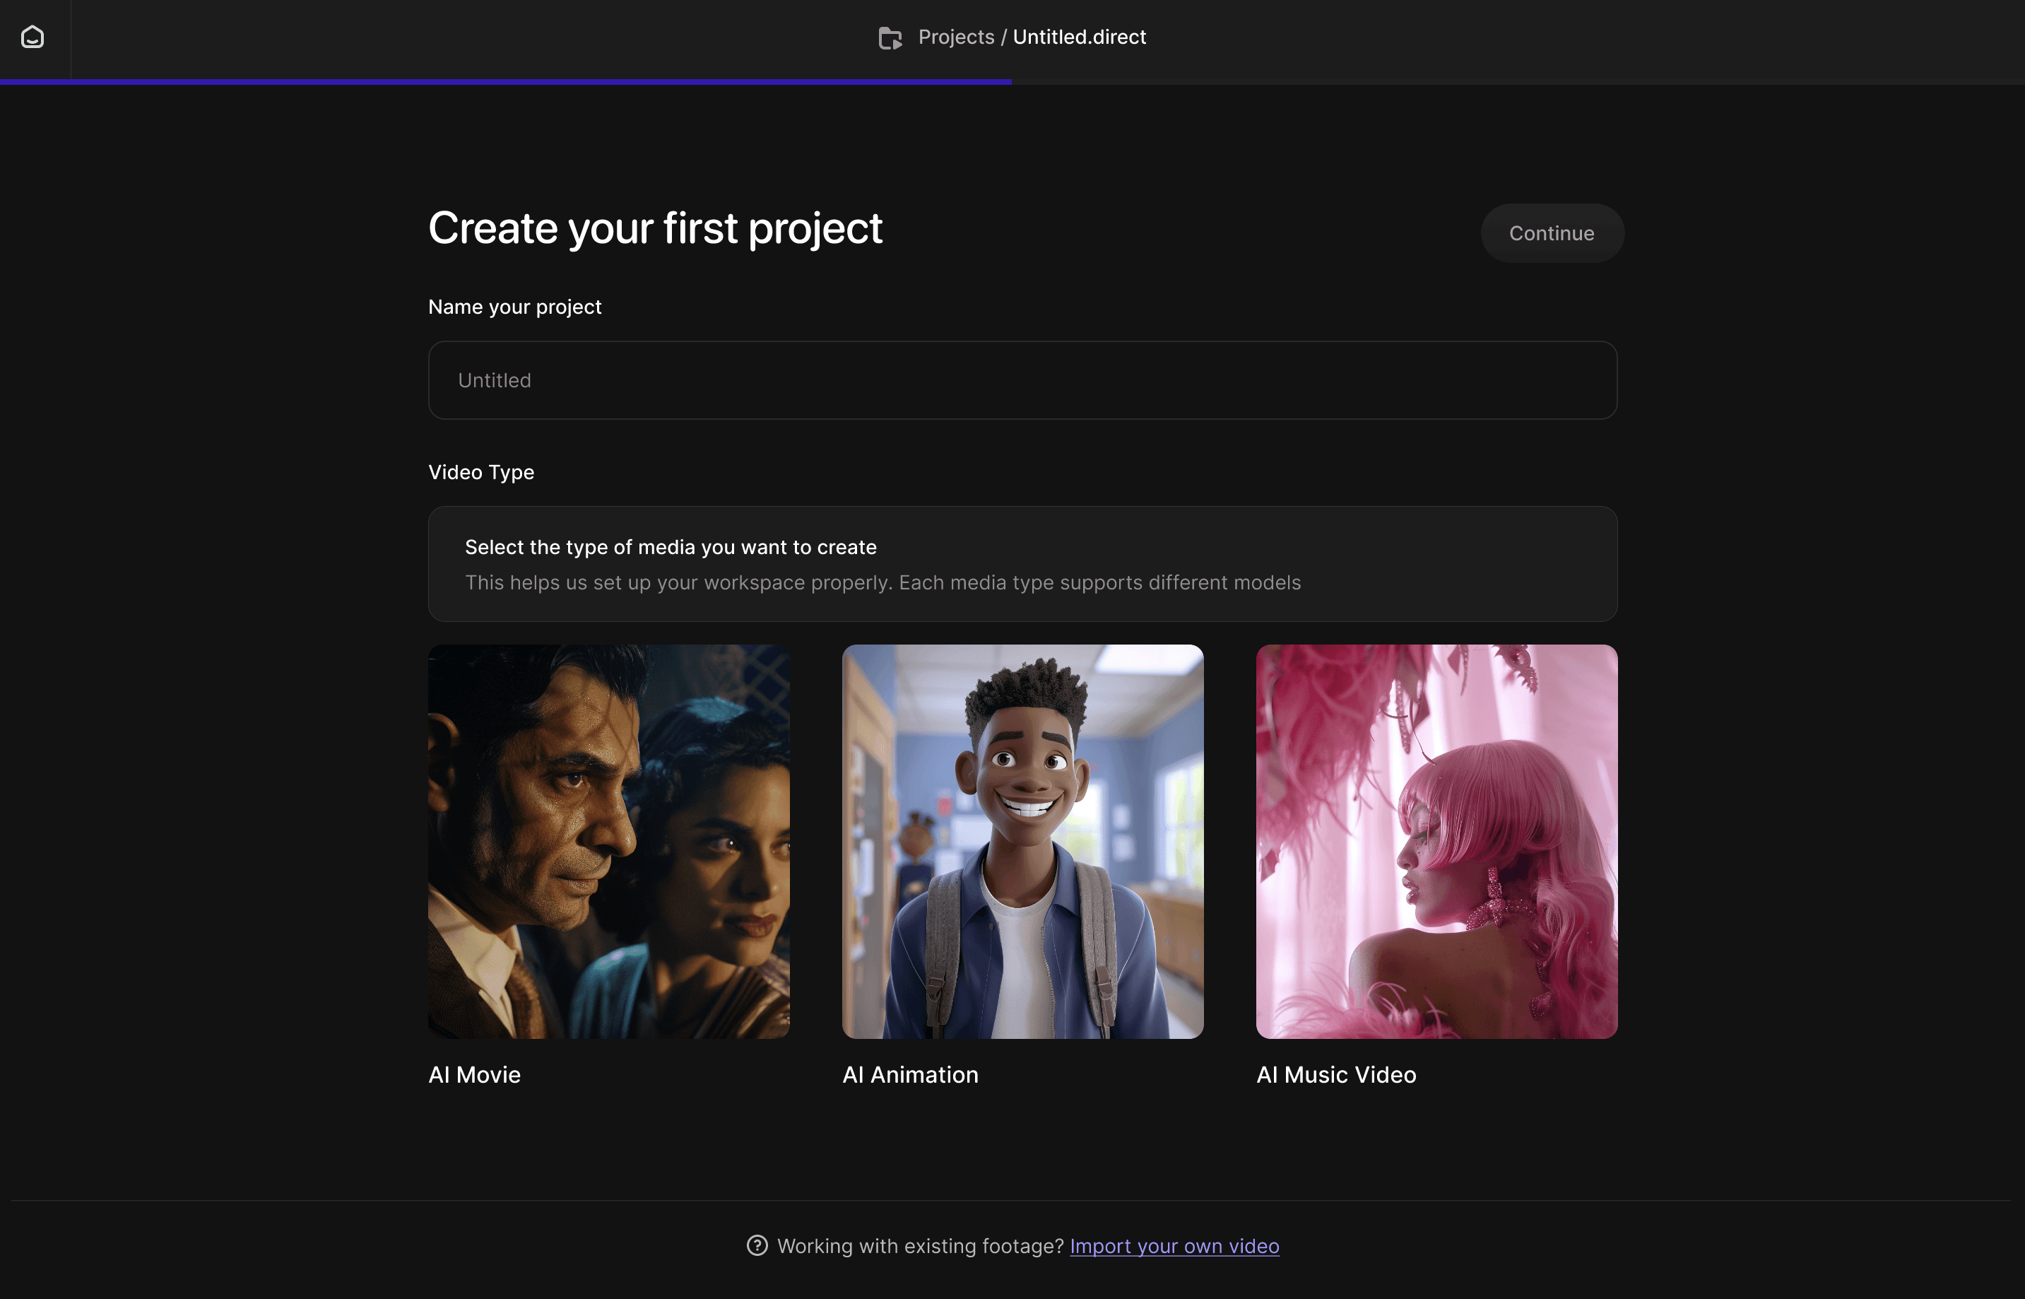Choose the AI Animation cartoon thumbnail

pyautogui.click(x=1022, y=841)
